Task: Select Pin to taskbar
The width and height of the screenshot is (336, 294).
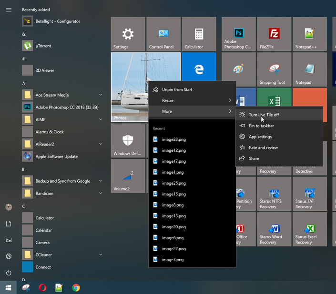Action: click(279, 126)
